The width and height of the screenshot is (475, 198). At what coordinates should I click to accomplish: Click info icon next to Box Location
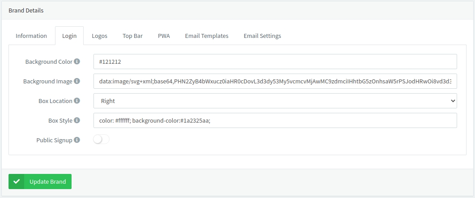(77, 101)
